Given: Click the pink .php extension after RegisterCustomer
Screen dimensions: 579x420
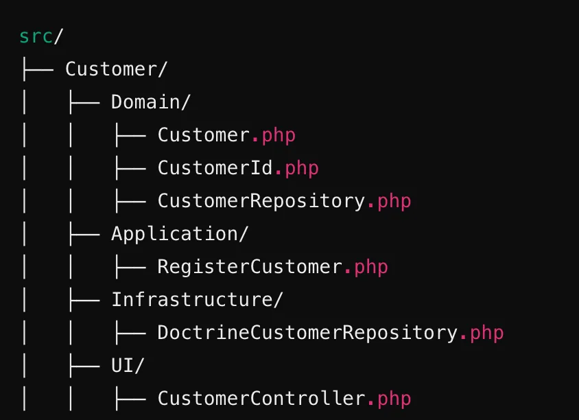Looking at the screenshot, I should (365, 266).
